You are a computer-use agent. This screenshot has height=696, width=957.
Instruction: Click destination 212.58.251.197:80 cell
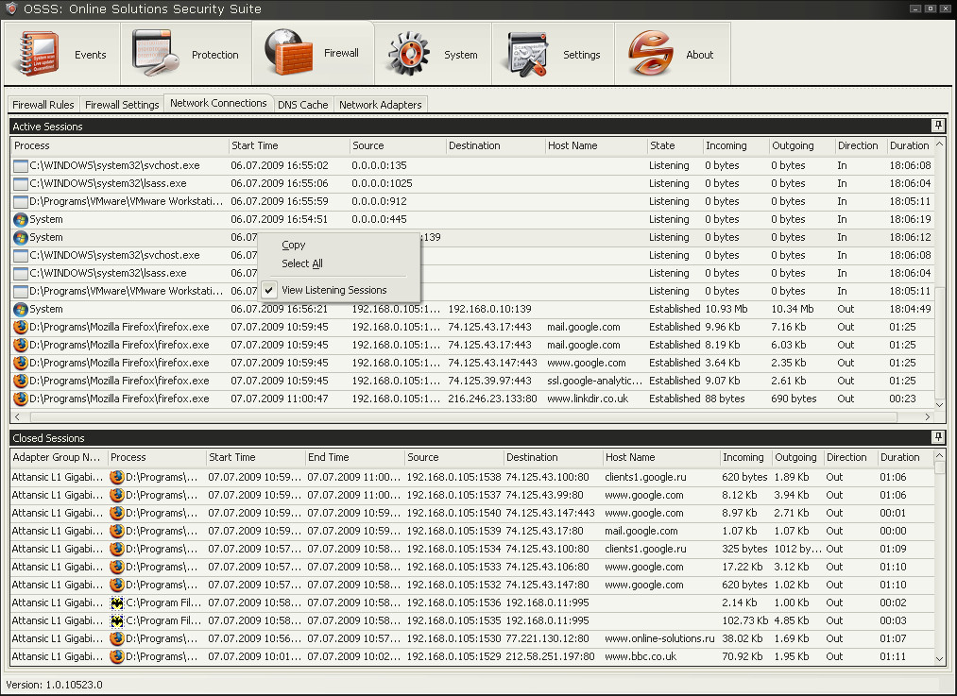pos(550,657)
